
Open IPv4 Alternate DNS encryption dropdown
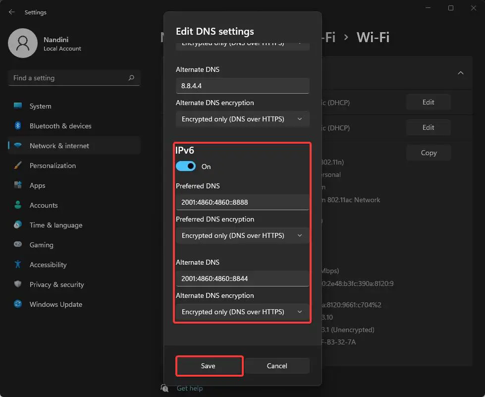[243, 119]
